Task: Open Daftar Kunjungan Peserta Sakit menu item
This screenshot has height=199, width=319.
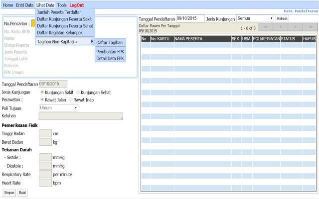Action: [64, 19]
